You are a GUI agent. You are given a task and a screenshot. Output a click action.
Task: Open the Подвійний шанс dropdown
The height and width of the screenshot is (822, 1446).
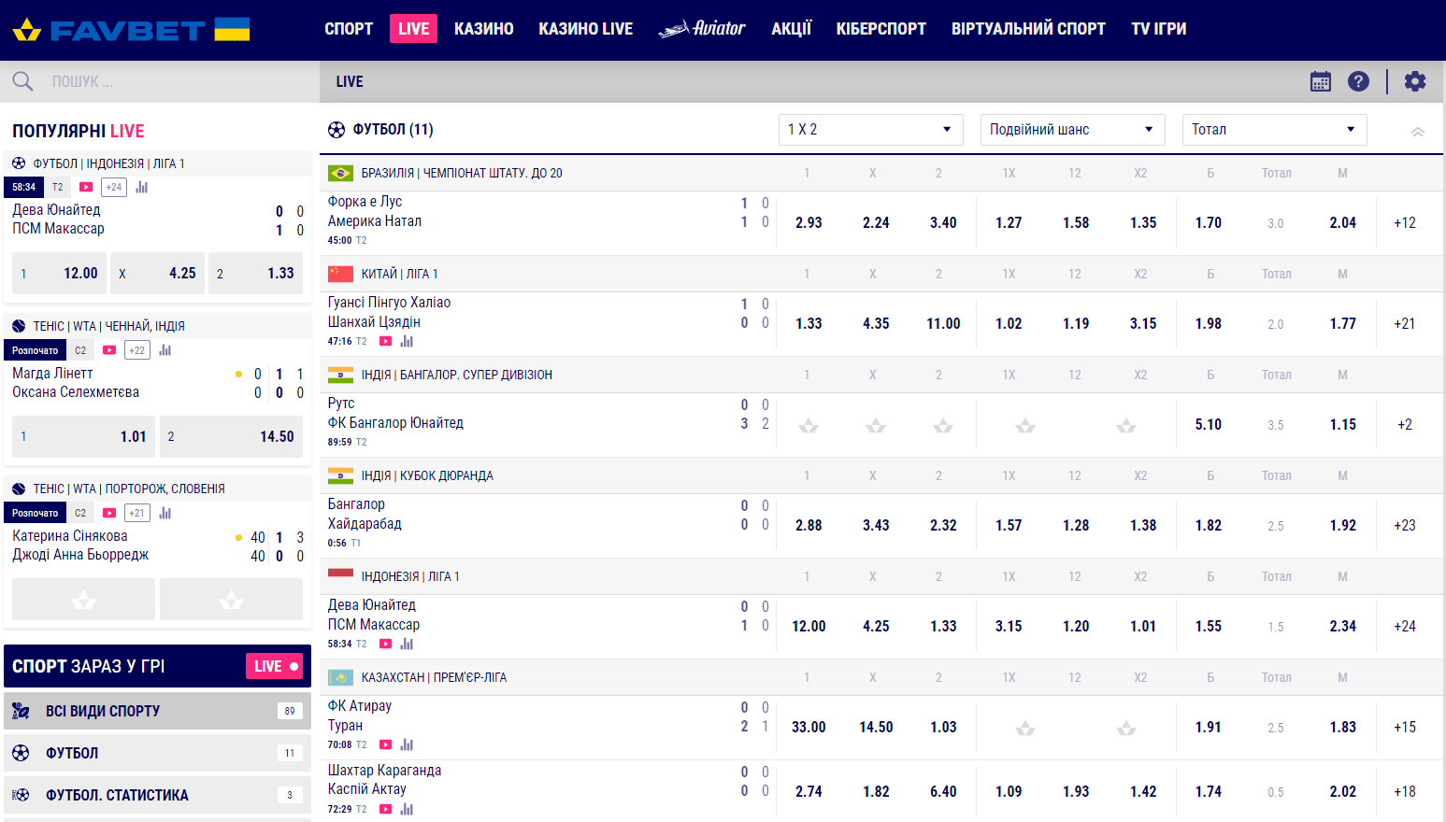tap(1071, 130)
